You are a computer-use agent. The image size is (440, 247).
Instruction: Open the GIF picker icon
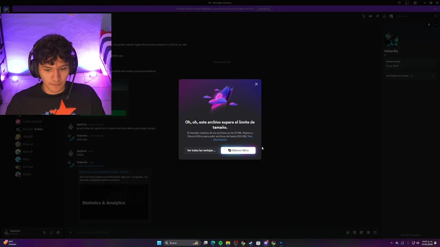tap(354, 232)
